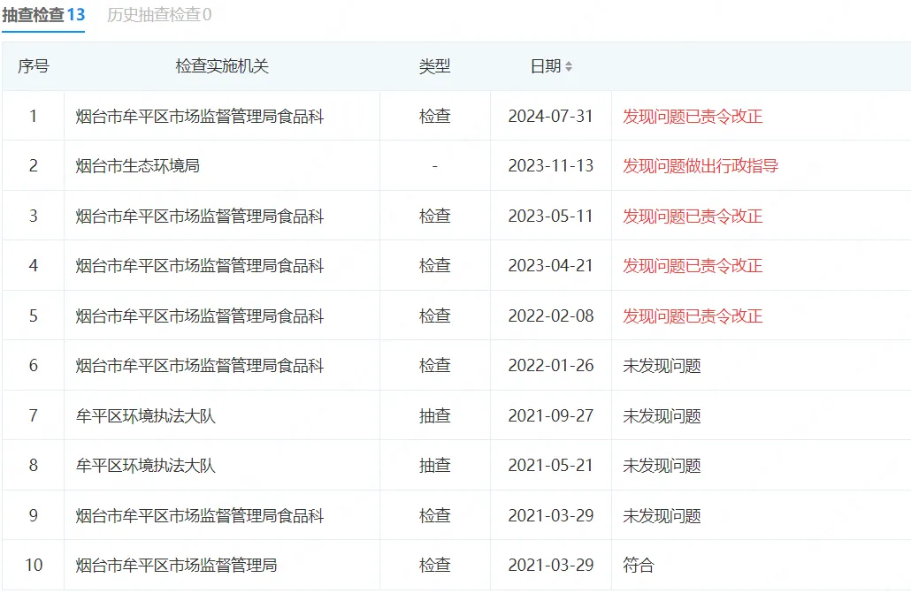
Task: Select row number 1 in 序号 column
Action: pos(34,116)
